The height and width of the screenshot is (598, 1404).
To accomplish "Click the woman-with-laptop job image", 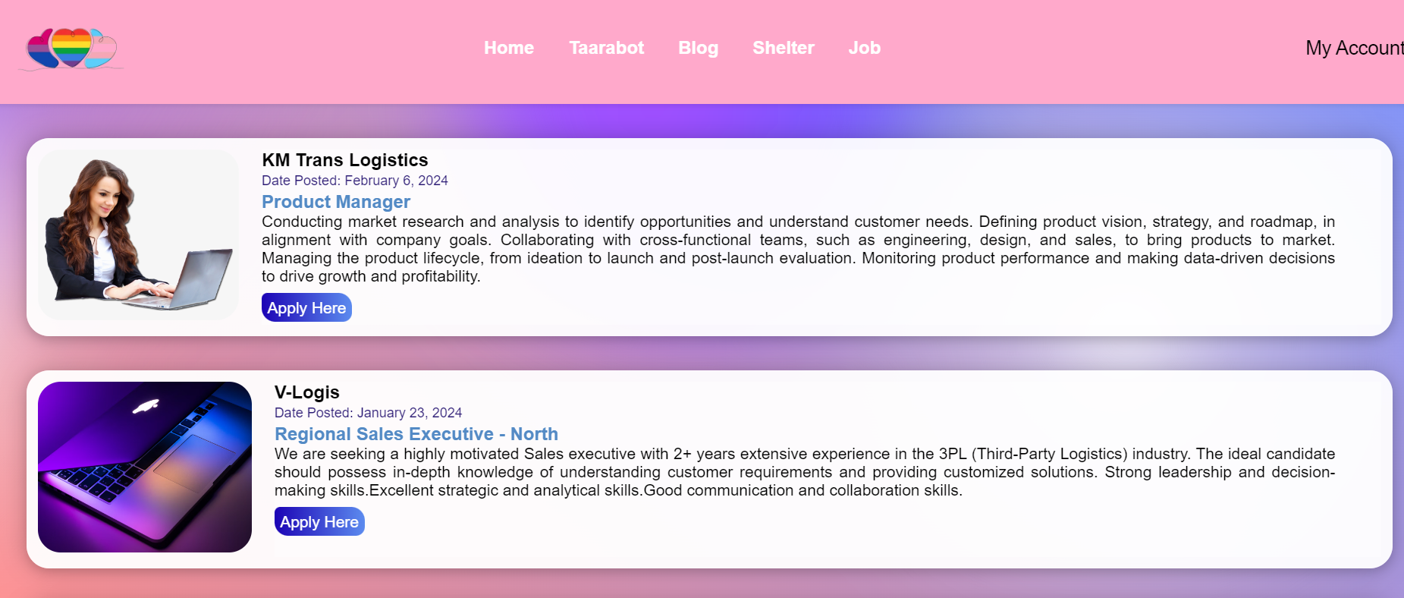I will (139, 234).
